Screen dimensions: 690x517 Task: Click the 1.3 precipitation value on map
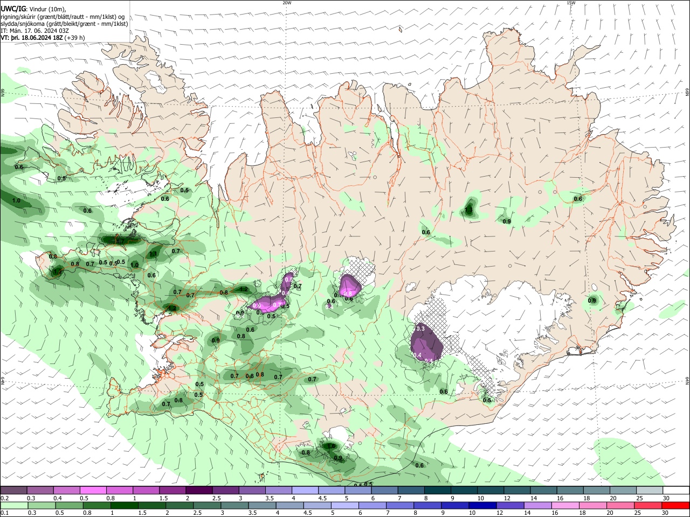coord(468,210)
